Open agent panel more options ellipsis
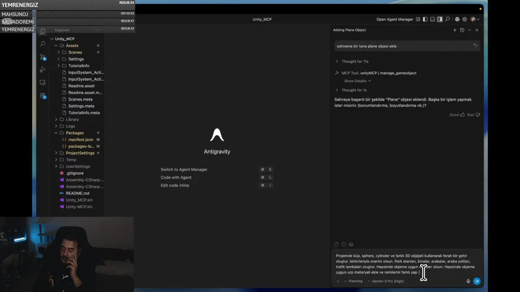Viewport: 520px width, 292px height. click(x=469, y=30)
